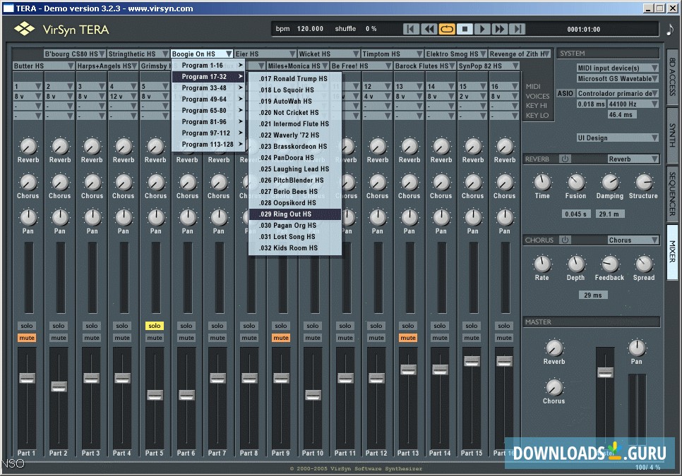Click the go-to-start transport icon

409,29
